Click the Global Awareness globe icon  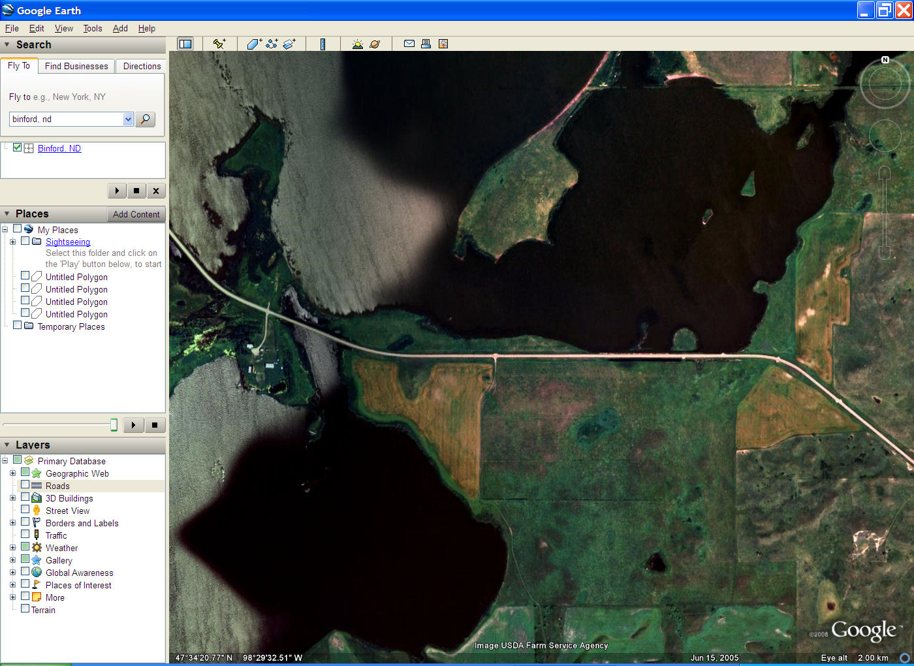[37, 573]
